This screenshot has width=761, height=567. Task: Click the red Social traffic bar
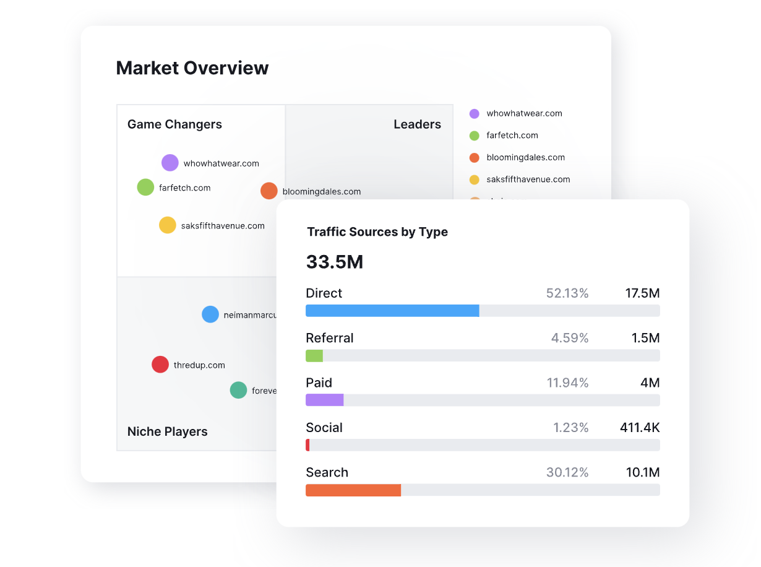pos(307,445)
